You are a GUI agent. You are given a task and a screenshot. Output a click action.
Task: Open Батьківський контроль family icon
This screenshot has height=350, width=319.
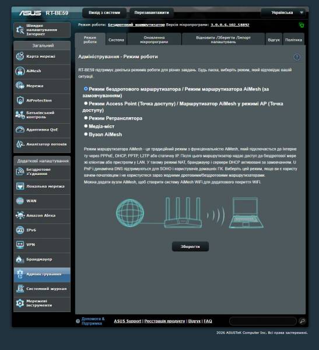[x=20, y=115]
